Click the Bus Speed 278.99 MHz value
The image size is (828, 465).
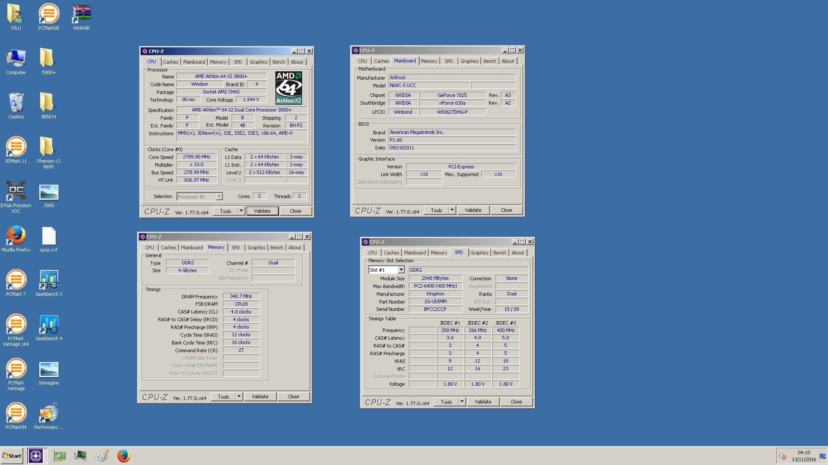pyautogui.click(x=197, y=172)
